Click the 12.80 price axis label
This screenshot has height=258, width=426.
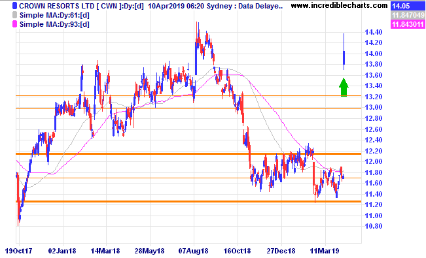click(373, 118)
